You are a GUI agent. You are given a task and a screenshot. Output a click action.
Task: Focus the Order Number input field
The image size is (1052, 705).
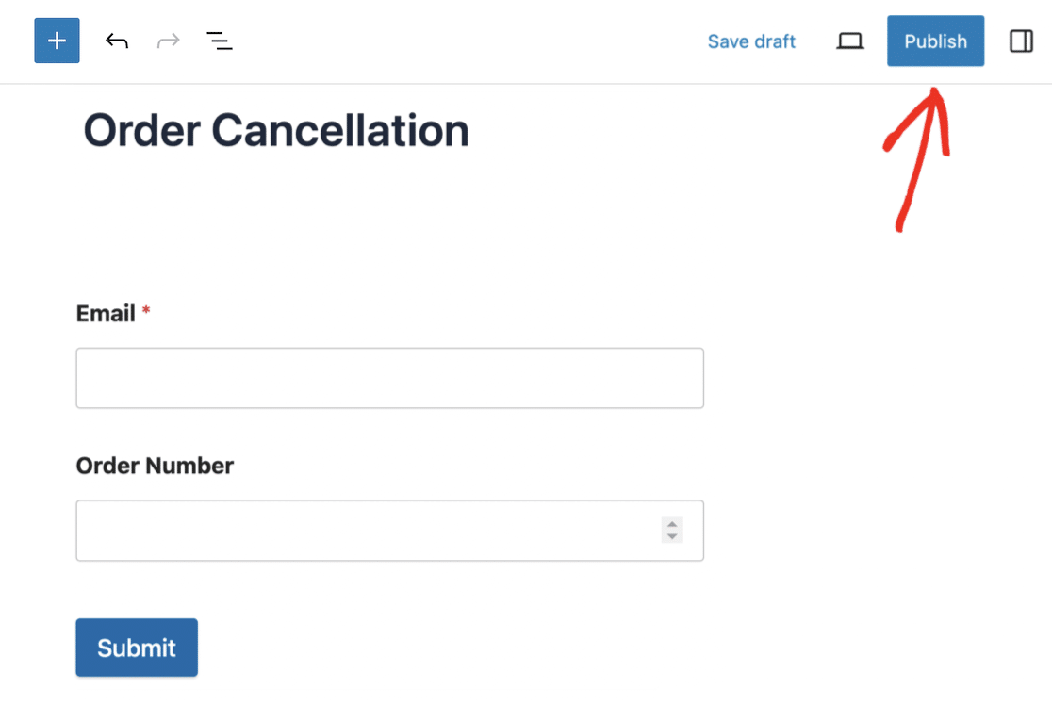[x=368, y=531]
